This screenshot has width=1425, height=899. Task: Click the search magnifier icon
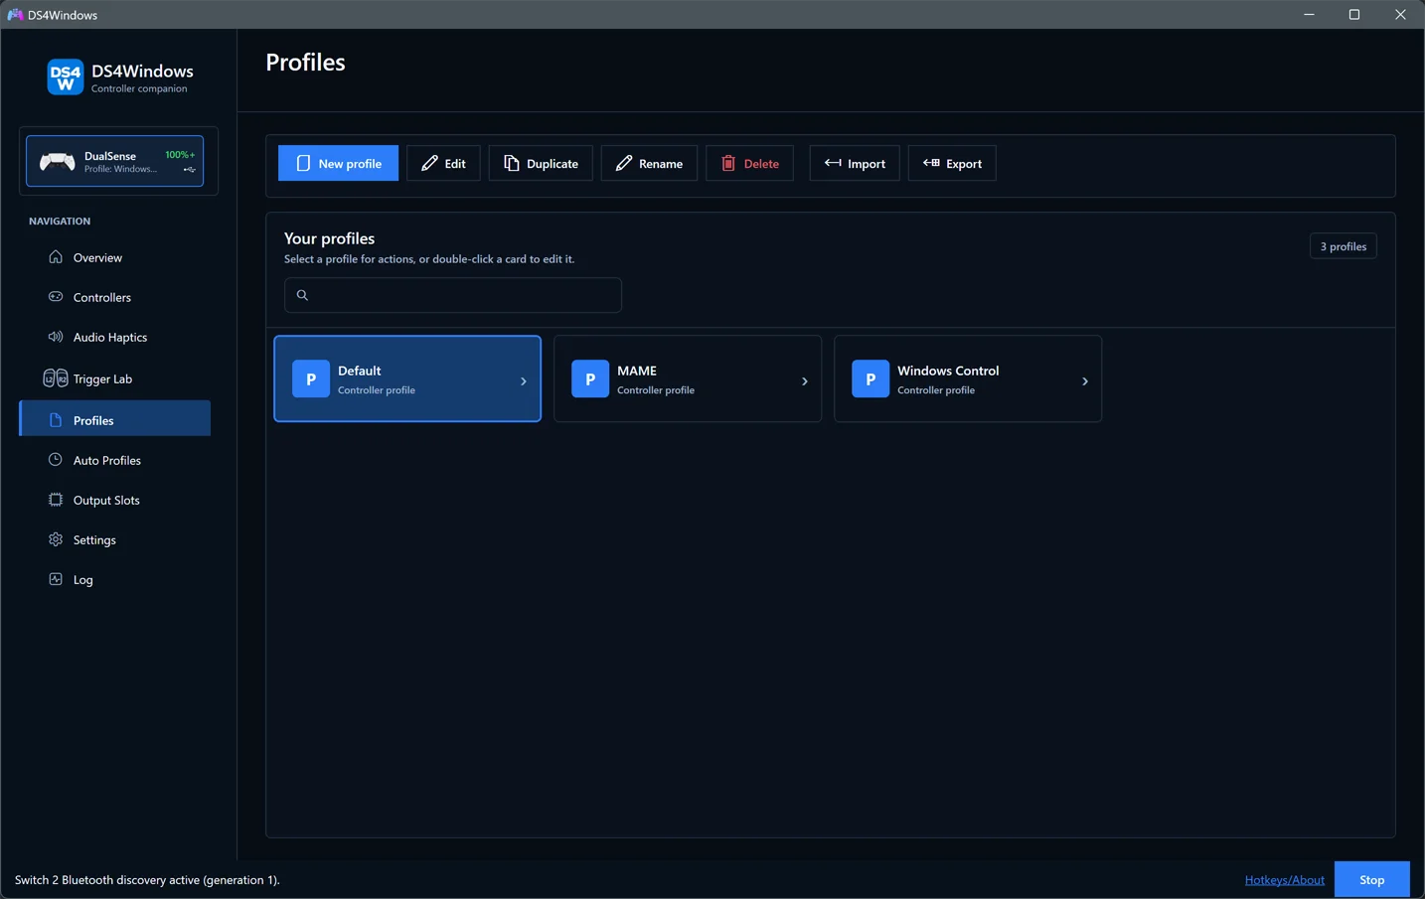pyautogui.click(x=302, y=295)
